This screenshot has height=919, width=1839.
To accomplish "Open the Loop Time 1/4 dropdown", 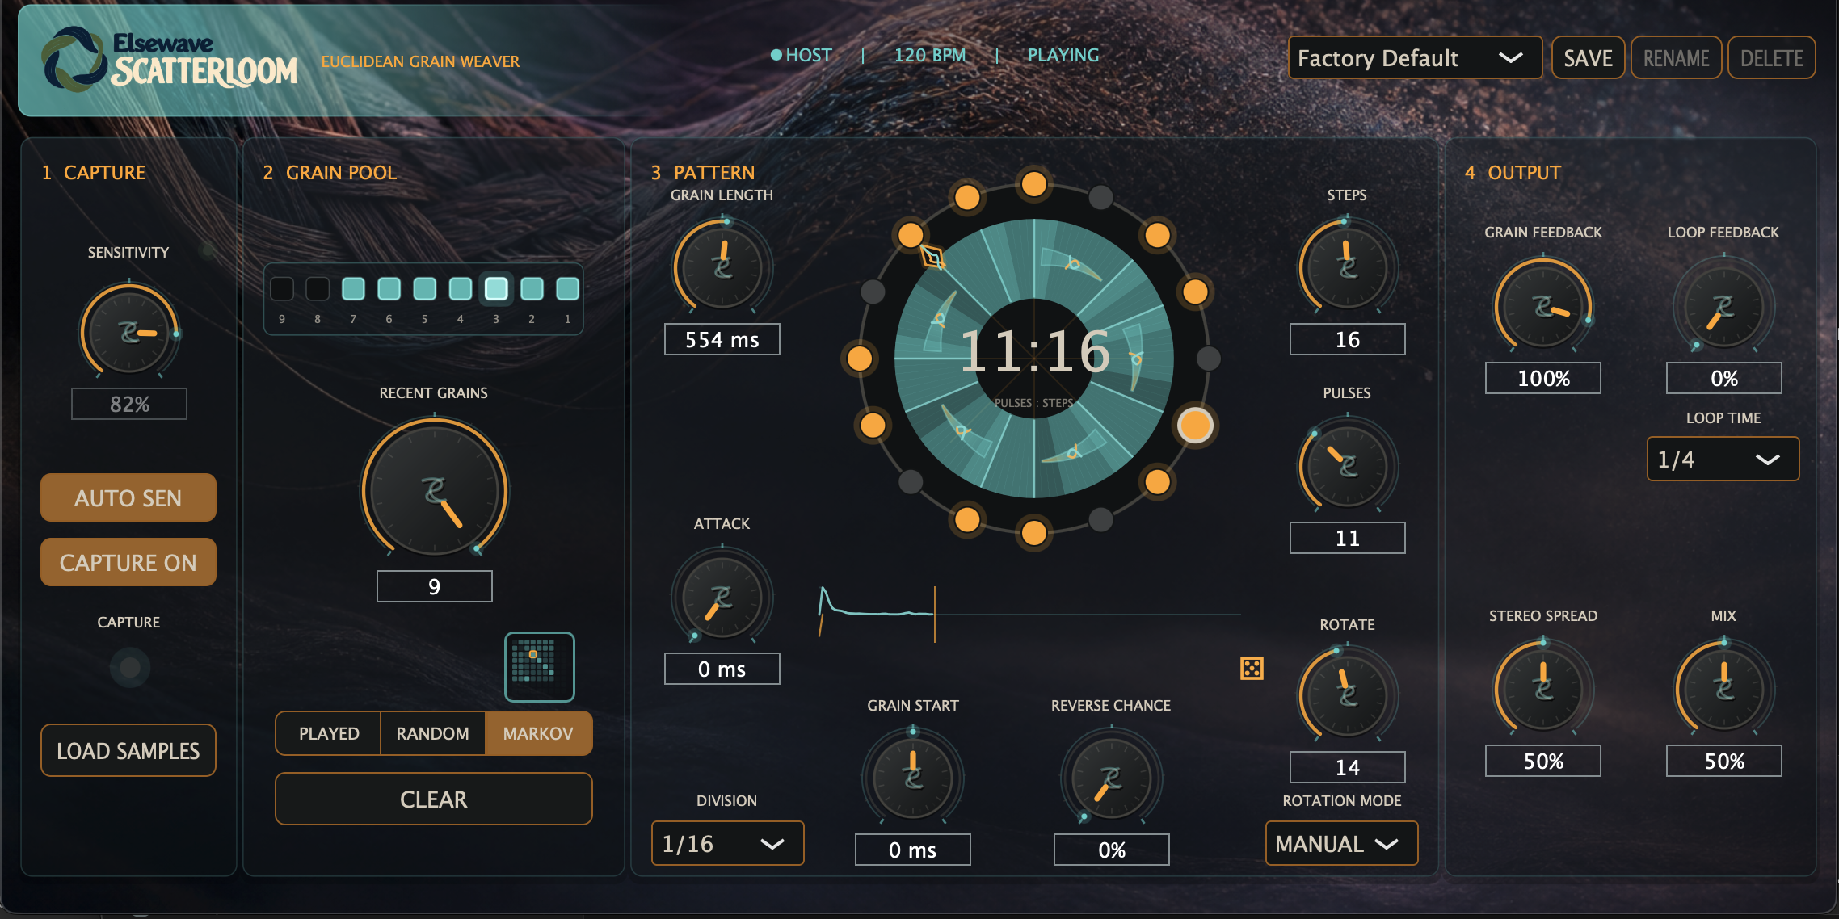I will [x=1723, y=459].
